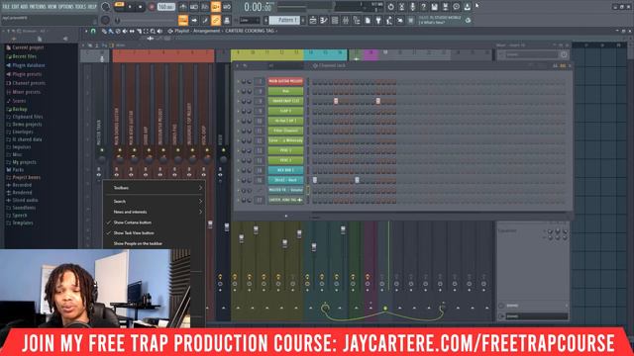
Task: Click the transport Play button
Action: (130, 7)
